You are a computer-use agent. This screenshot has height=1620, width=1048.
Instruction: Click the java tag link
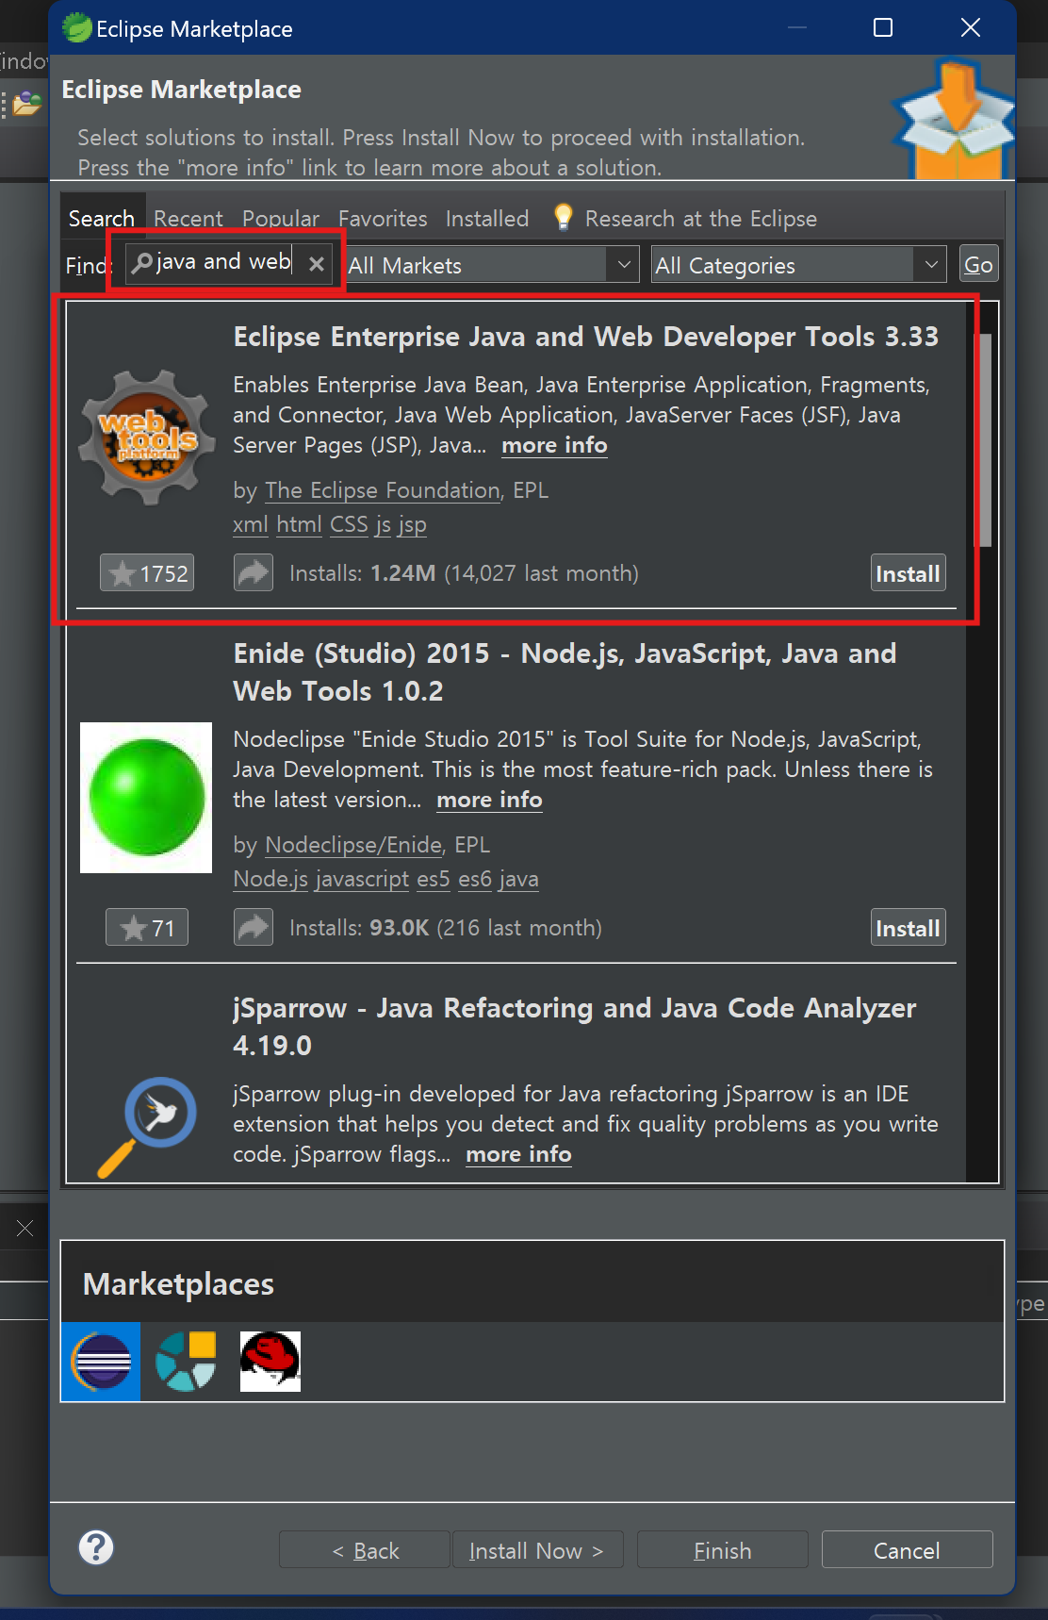click(518, 879)
